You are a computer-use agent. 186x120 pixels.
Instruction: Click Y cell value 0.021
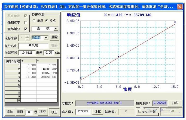47,65
